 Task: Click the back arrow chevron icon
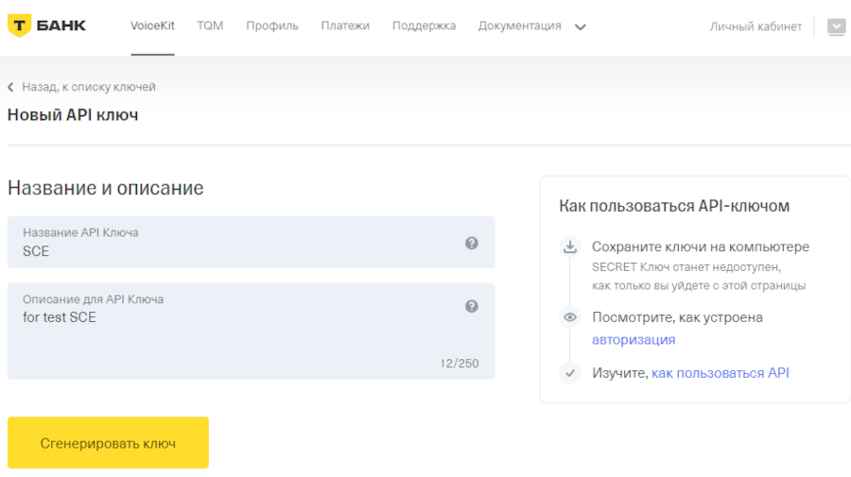11,87
